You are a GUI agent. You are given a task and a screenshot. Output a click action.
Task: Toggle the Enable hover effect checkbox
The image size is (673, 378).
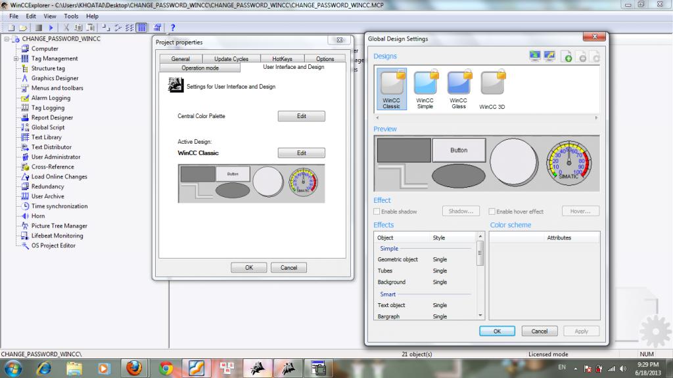(492, 211)
